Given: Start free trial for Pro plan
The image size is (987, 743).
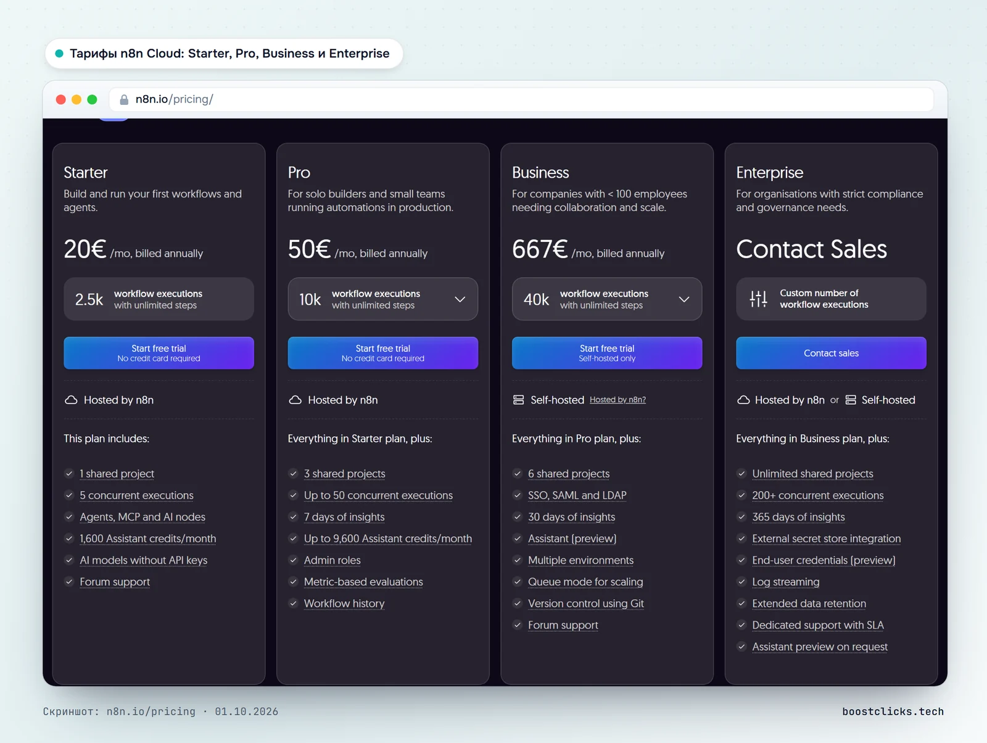Looking at the screenshot, I should tap(382, 353).
